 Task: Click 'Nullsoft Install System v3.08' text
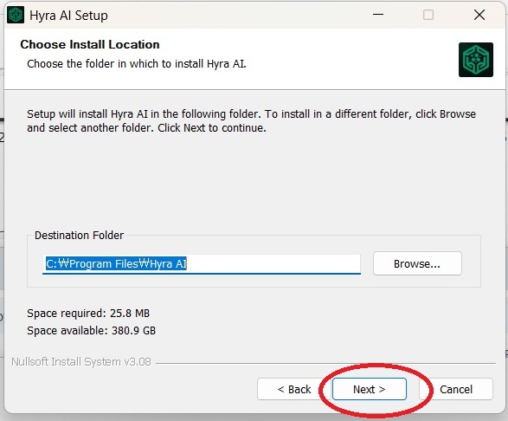coord(81,361)
